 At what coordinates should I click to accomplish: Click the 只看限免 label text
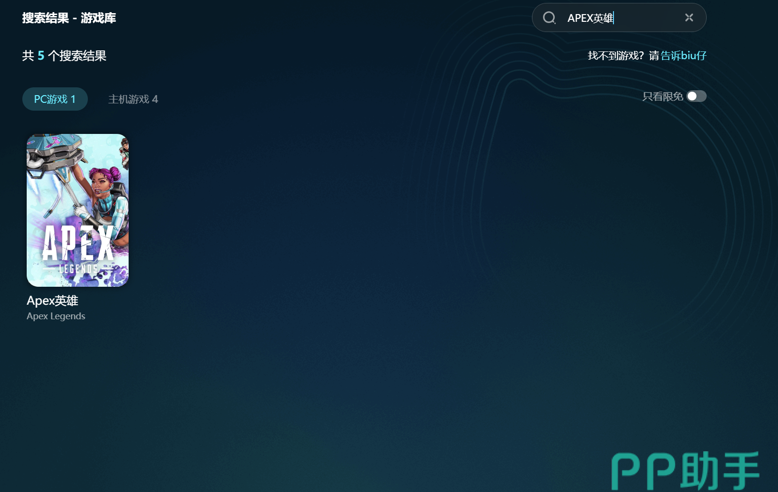662,97
